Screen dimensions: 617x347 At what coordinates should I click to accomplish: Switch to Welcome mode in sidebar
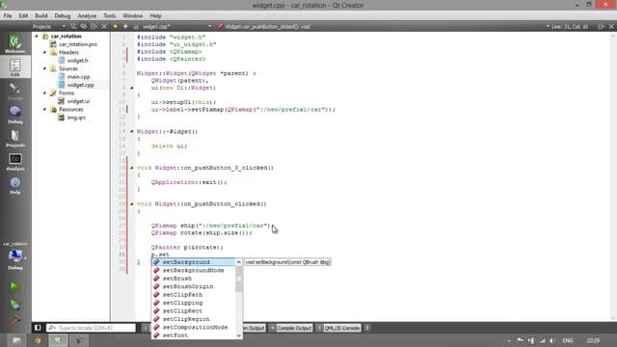15,43
